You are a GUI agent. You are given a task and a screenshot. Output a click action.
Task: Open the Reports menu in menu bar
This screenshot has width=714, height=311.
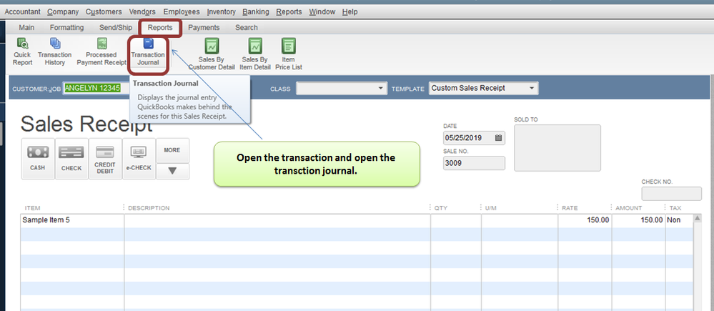[x=289, y=12]
